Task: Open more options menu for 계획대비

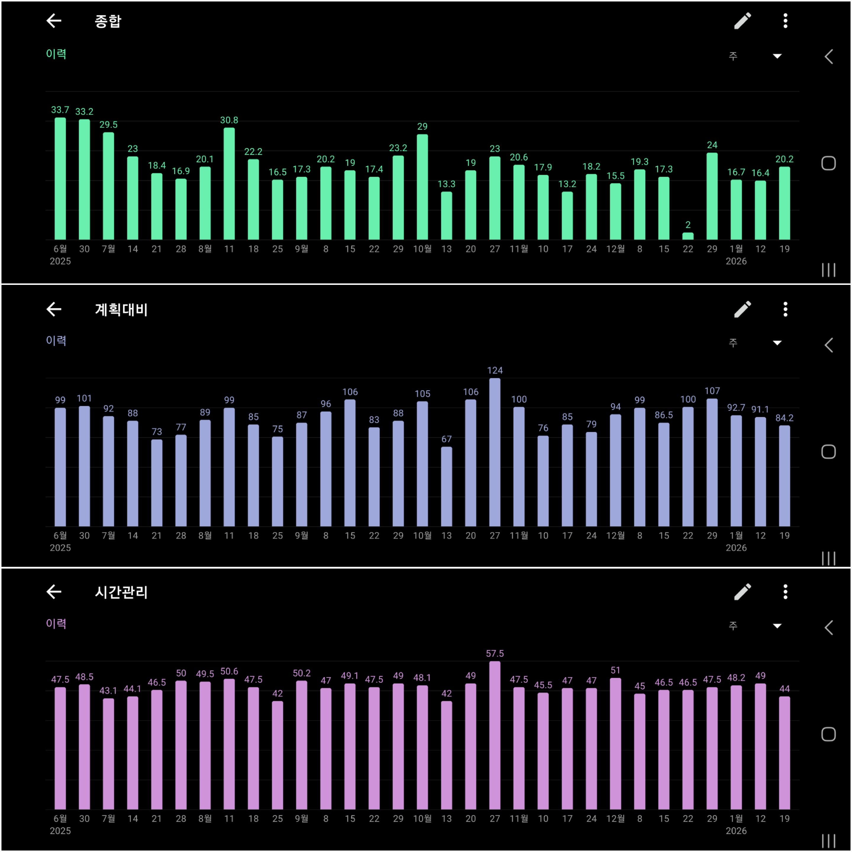Action: pyautogui.click(x=785, y=309)
